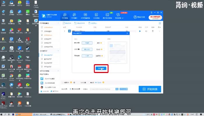Click 开始转换 button in the dialog
The height and width of the screenshot is (116, 204).
point(101,68)
